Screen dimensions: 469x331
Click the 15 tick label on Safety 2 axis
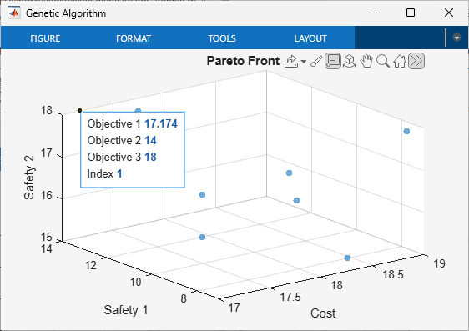pyautogui.click(x=47, y=238)
